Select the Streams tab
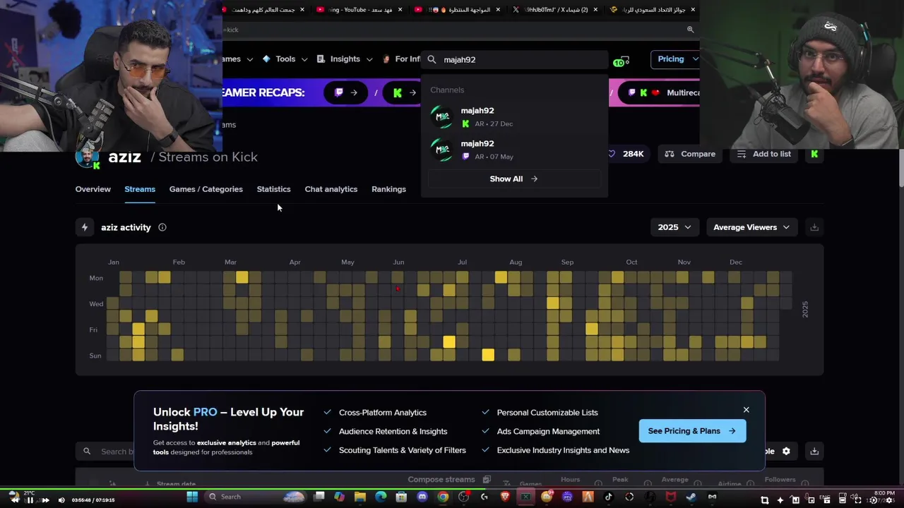This screenshot has height=508, width=904. [140, 189]
